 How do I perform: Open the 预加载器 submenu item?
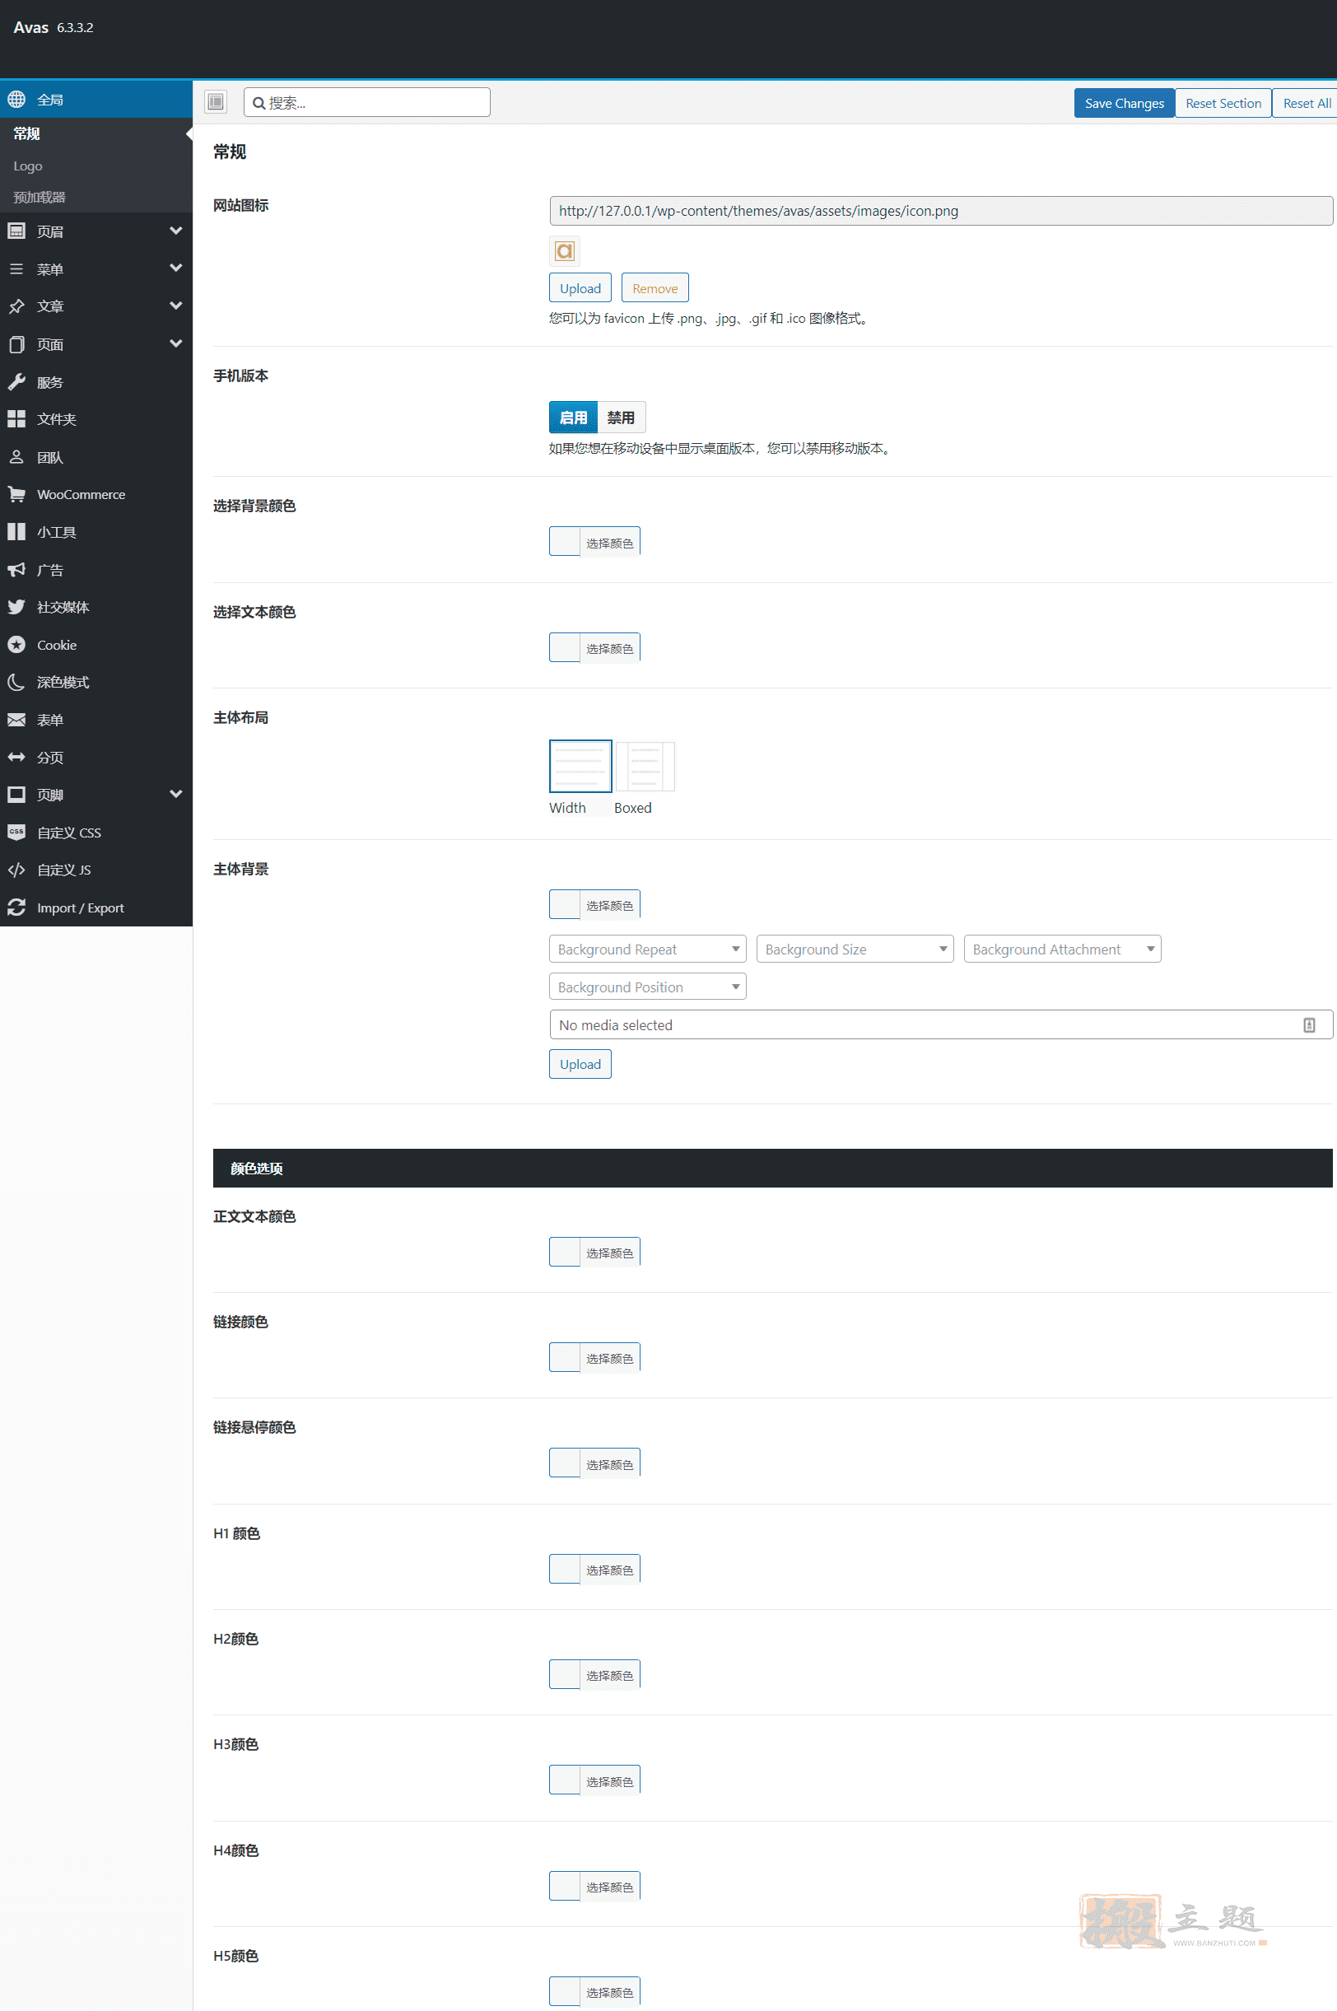[96, 197]
